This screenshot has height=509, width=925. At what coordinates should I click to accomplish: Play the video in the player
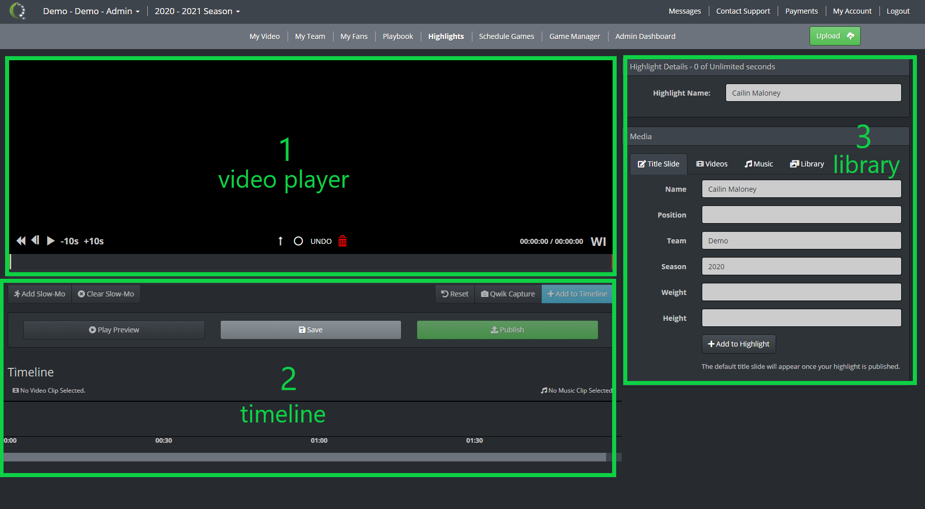pyautogui.click(x=51, y=241)
